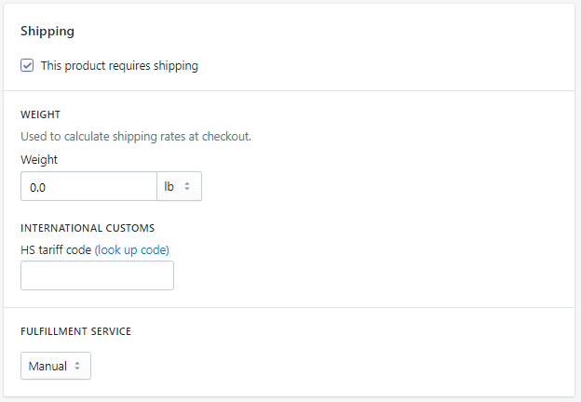581x402 pixels.
Task: Click the "lb" unit text
Action: [169, 186]
